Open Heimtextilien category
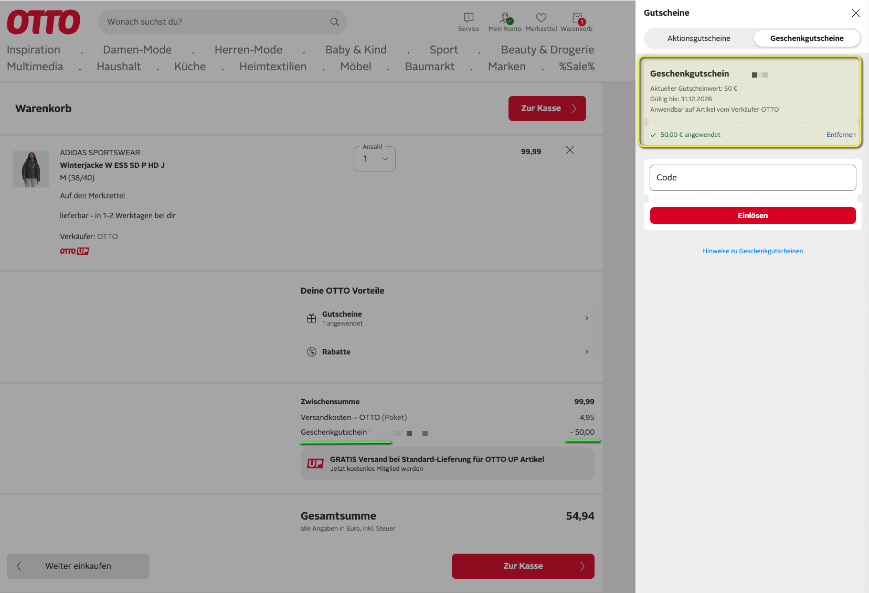The image size is (869, 593). pyautogui.click(x=273, y=67)
